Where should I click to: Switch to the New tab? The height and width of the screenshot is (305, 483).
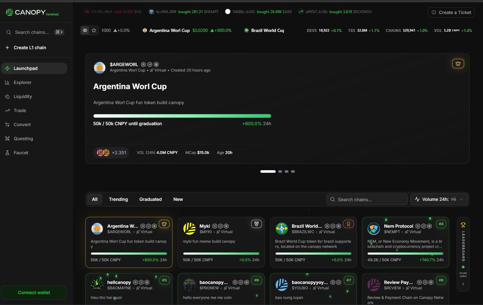[x=178, y=199]
